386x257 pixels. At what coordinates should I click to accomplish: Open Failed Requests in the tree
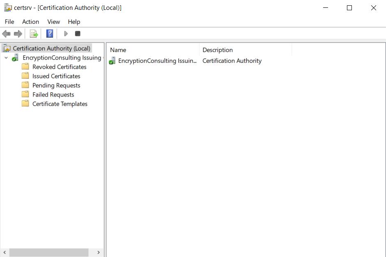click(x=53, y=94)
